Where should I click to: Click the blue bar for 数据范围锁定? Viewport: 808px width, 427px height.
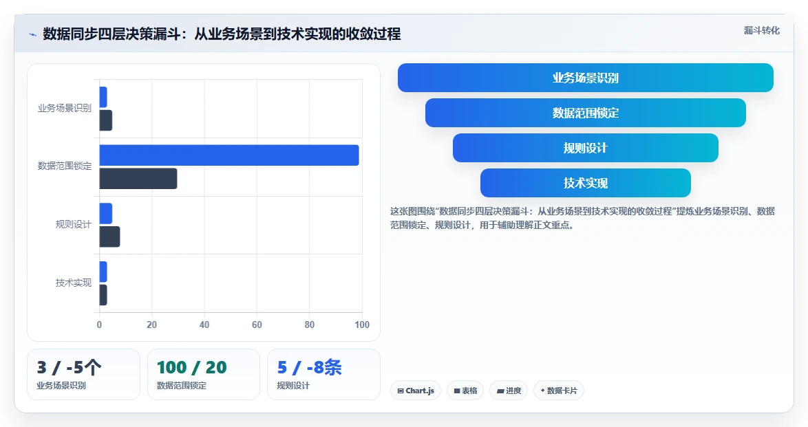click(228, 155)
